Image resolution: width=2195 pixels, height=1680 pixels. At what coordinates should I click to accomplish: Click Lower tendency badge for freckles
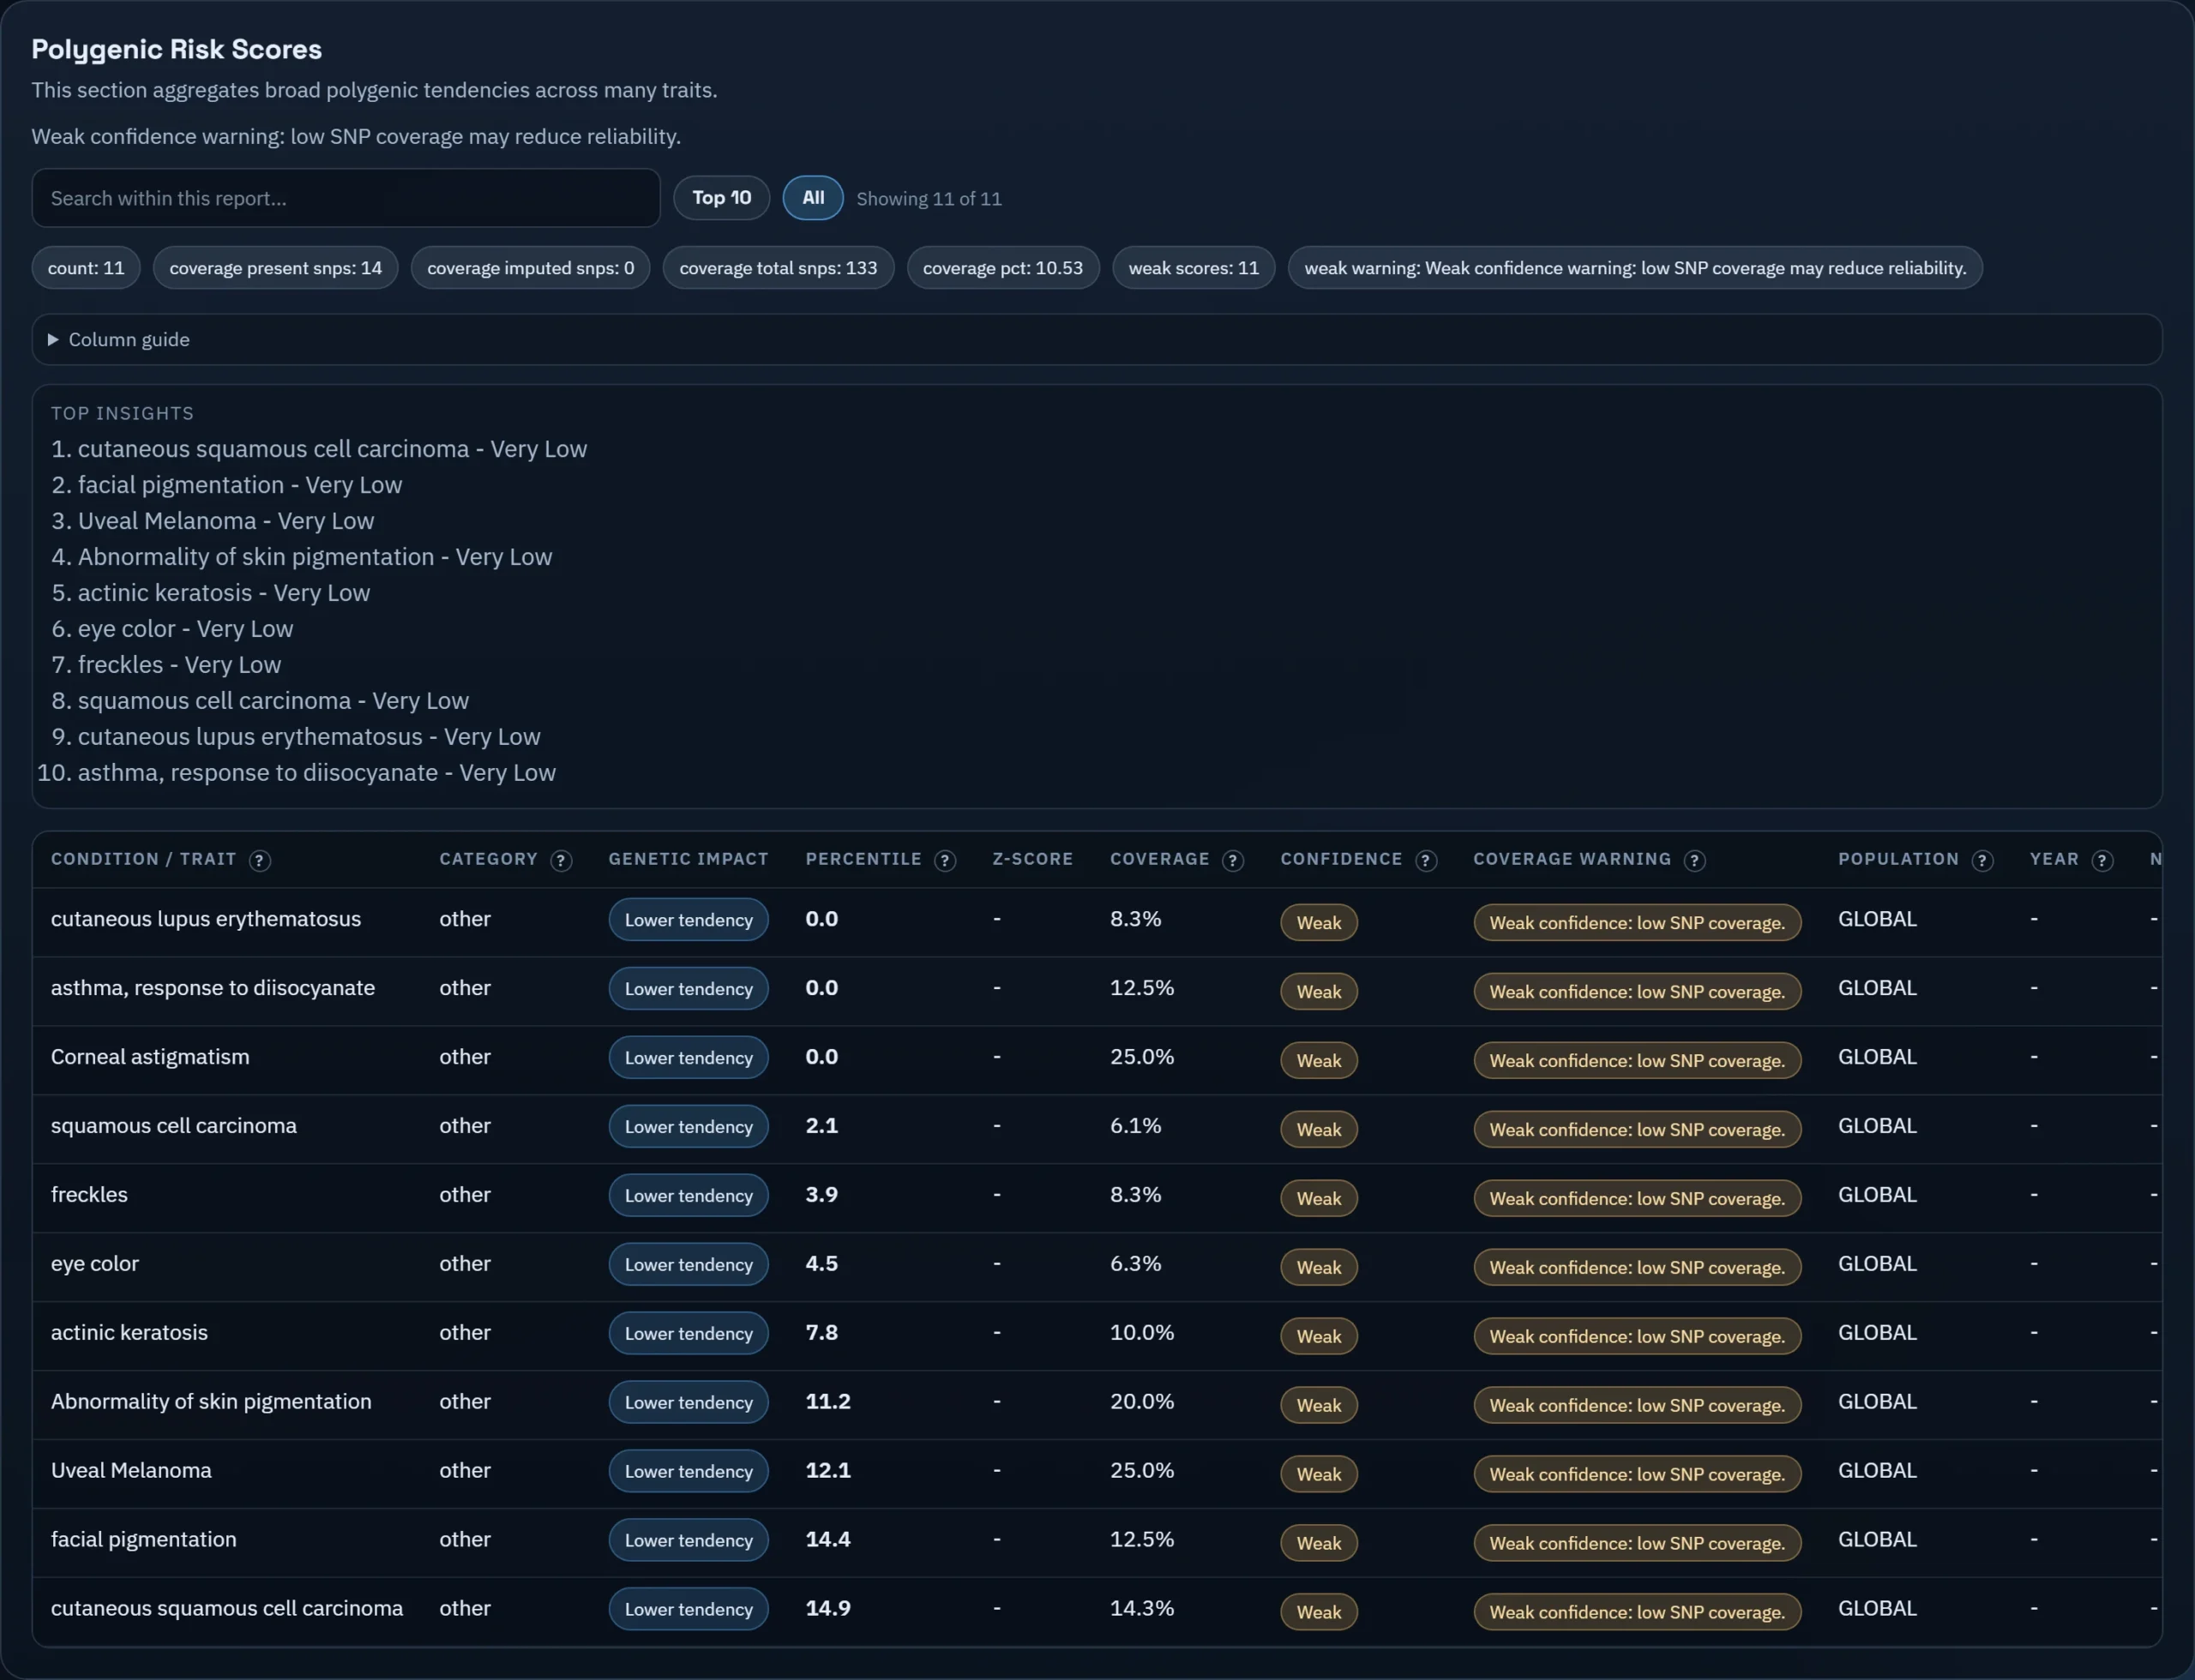tap(689, 1195)
